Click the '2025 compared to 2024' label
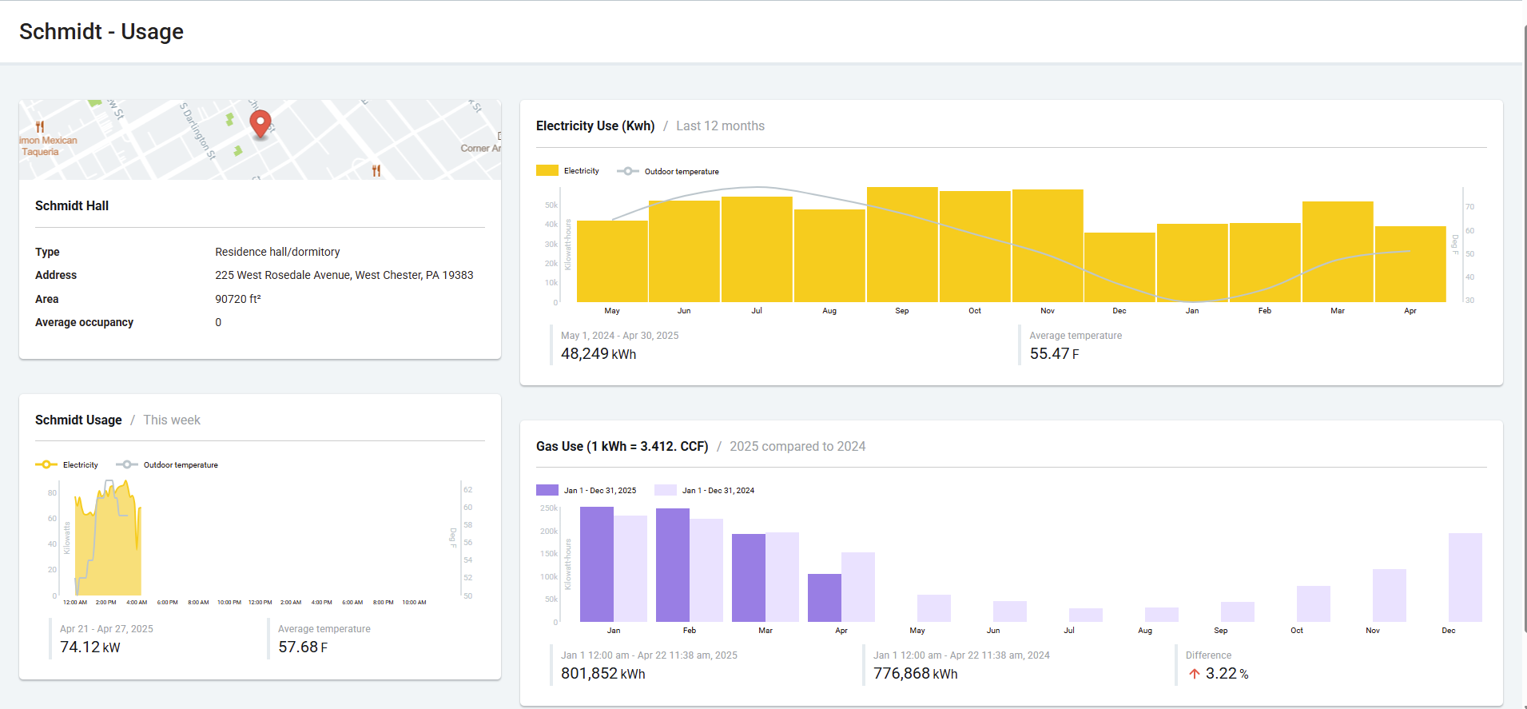Screen dimensions: 1527x709 click(797, 447)
